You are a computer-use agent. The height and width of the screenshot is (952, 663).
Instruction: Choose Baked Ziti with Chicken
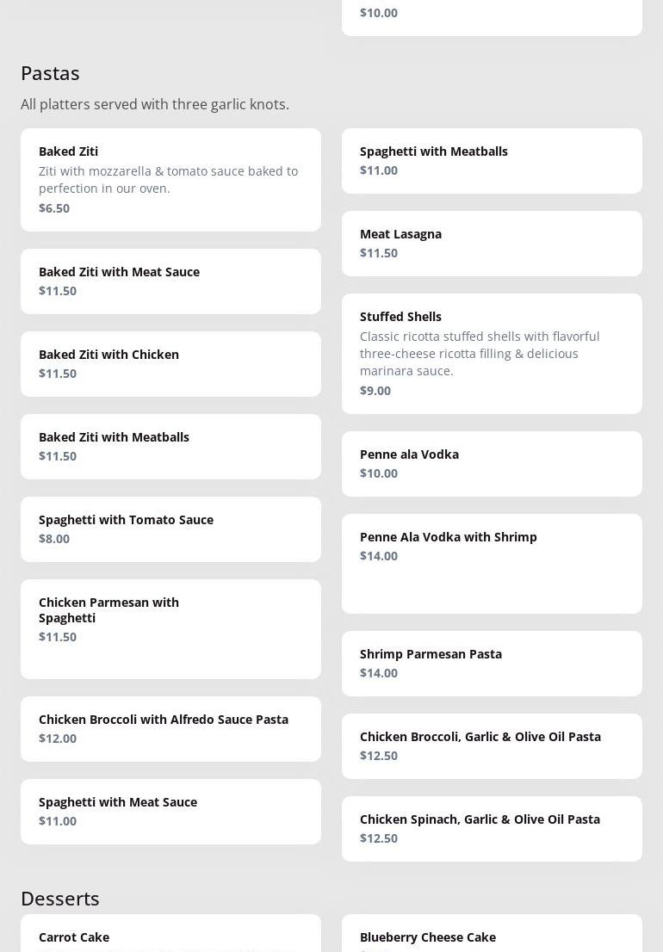click(170, 363)
